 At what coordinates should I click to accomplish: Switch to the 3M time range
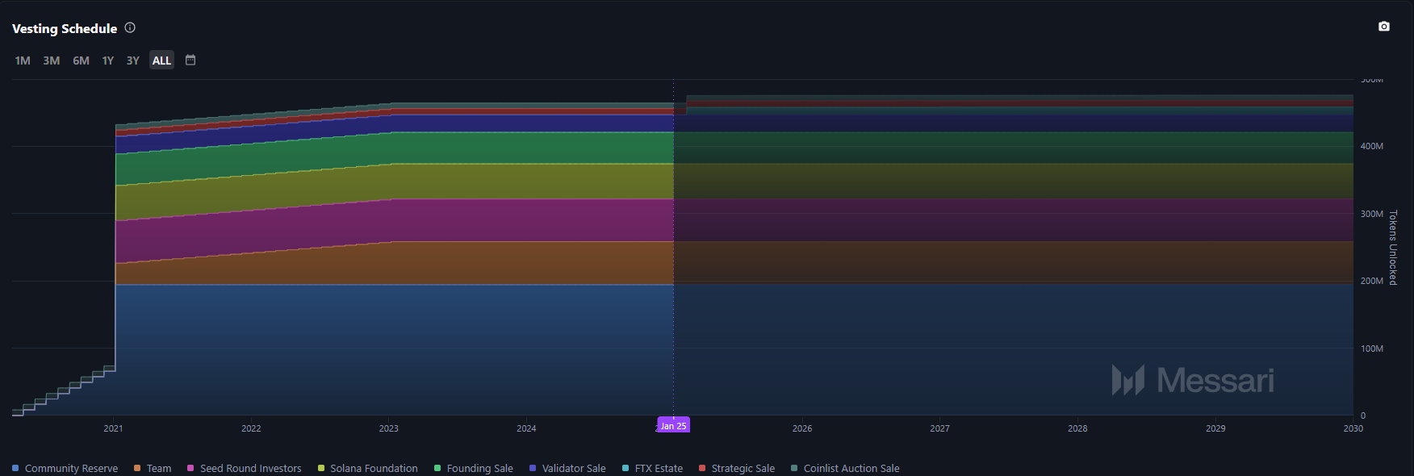point(52,61)
